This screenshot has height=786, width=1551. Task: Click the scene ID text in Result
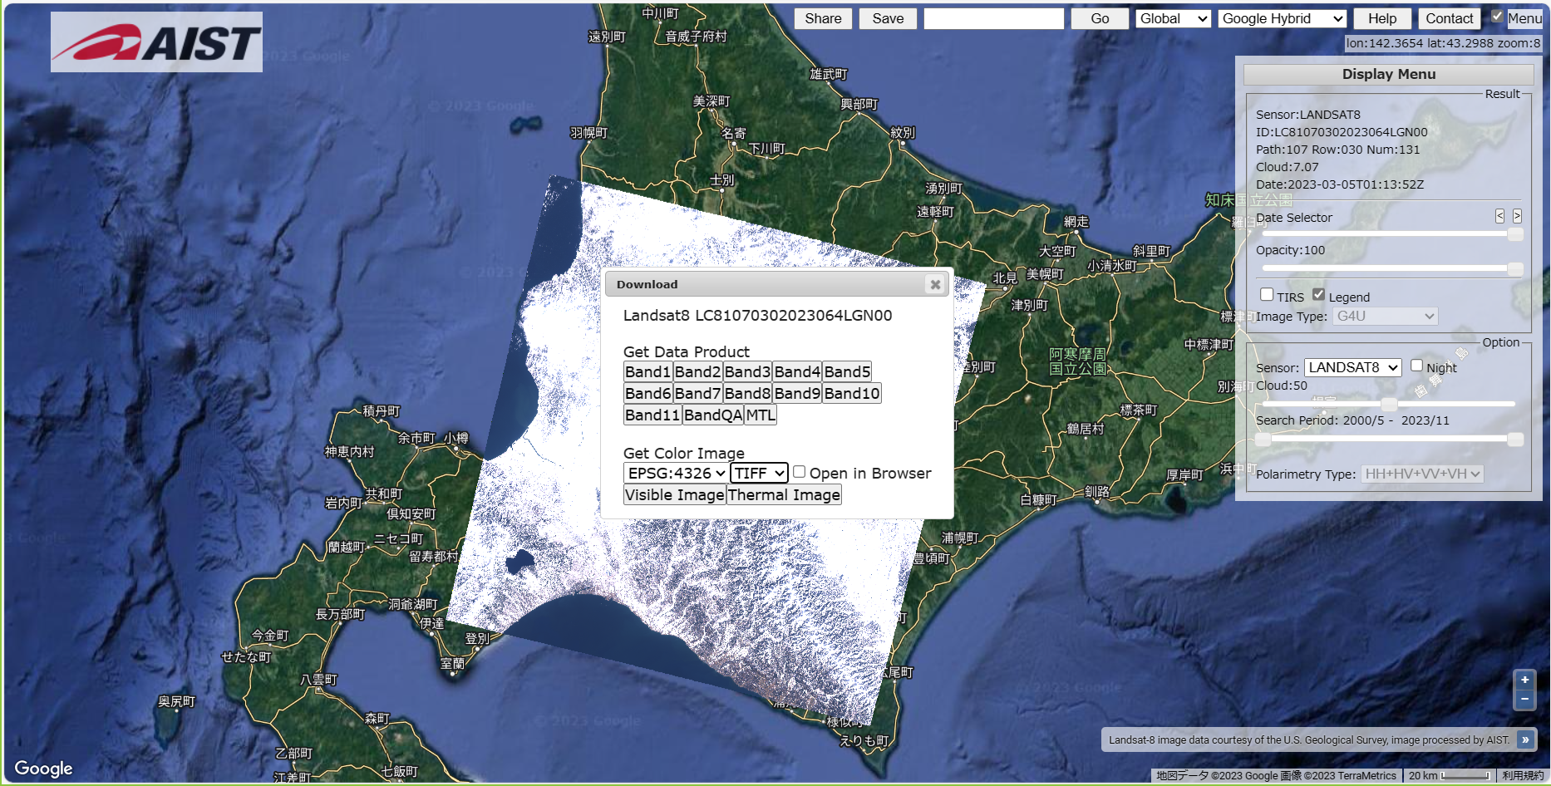tap(1342, 132)
